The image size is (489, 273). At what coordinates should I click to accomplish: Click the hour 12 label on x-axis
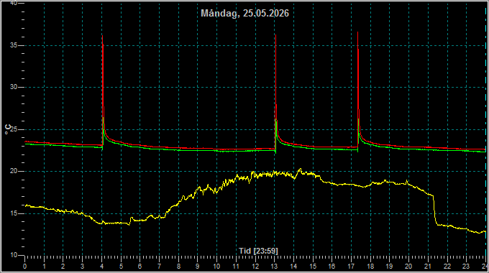[x=255, y=267]
